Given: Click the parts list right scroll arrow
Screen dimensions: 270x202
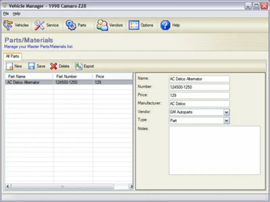Looking at the screenshot, I should coord(131,186).
